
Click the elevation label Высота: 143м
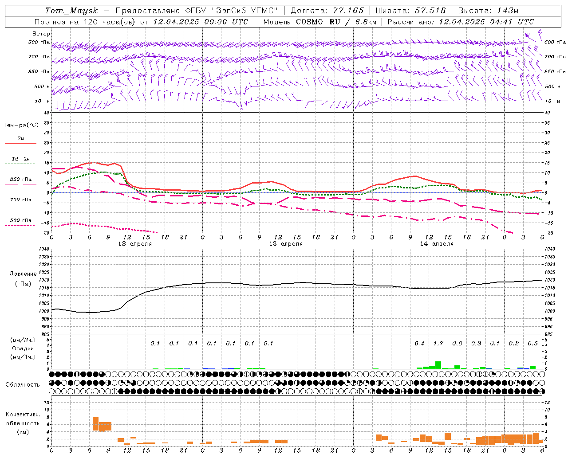click(x=488, y=11)
